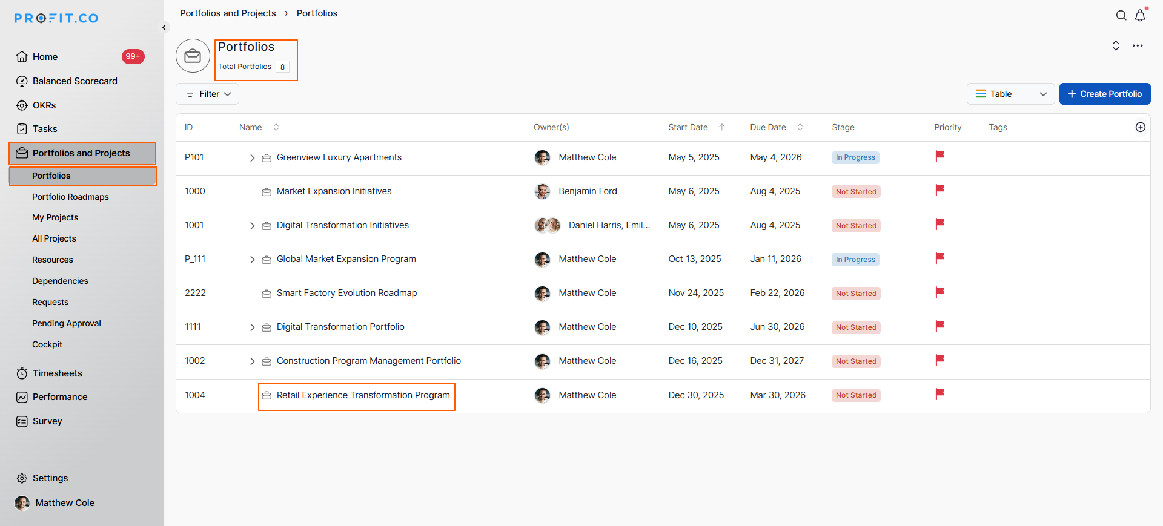Go to Timesheets in sidebar

tap(57, 373)
